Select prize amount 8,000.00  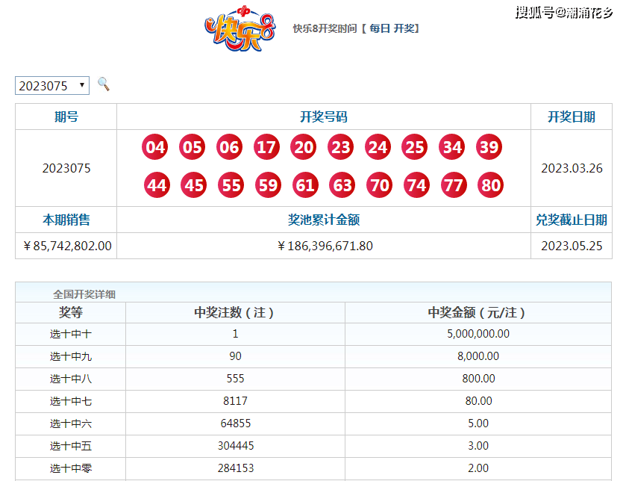click(x=478, y=356)
